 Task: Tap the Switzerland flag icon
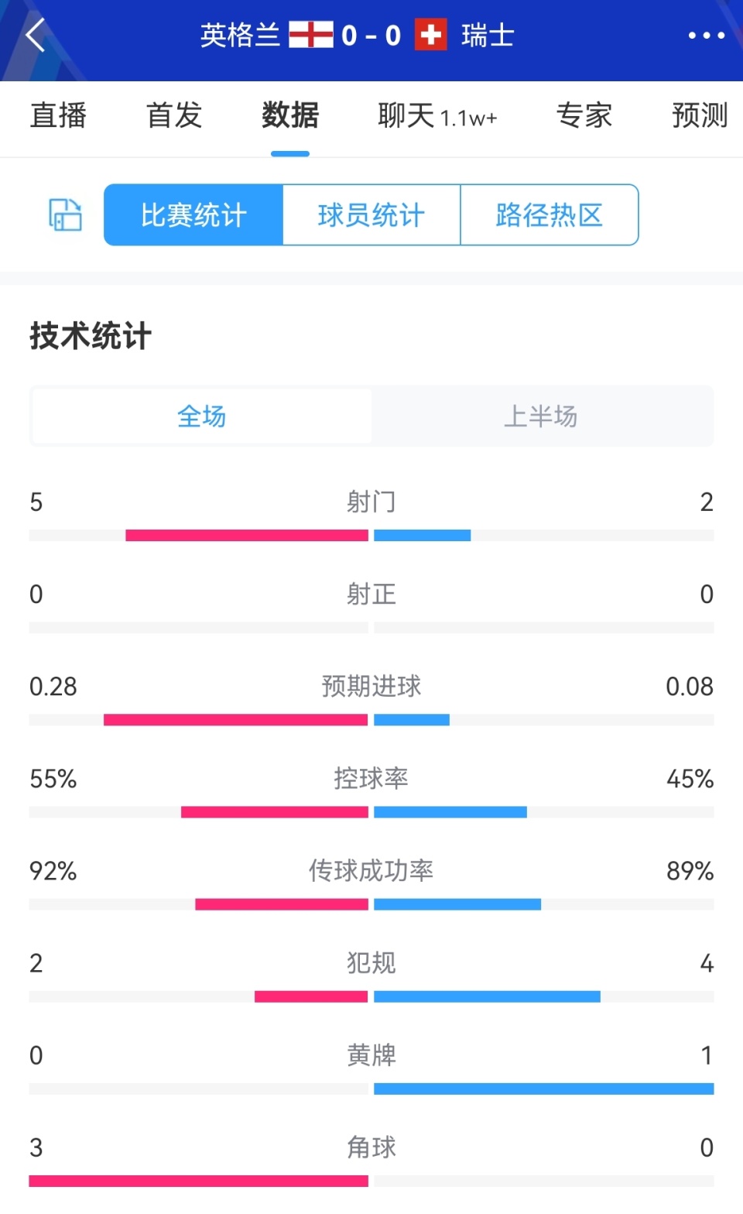pyautogui.click(x=431, y=35)
